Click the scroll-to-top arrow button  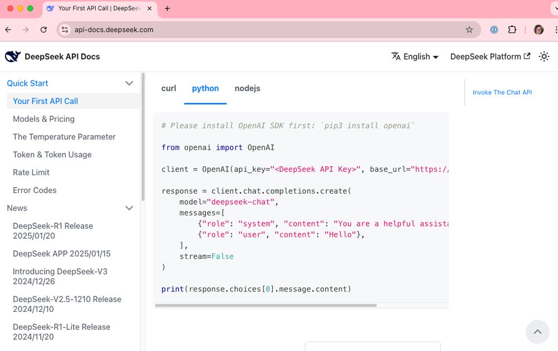537,332
